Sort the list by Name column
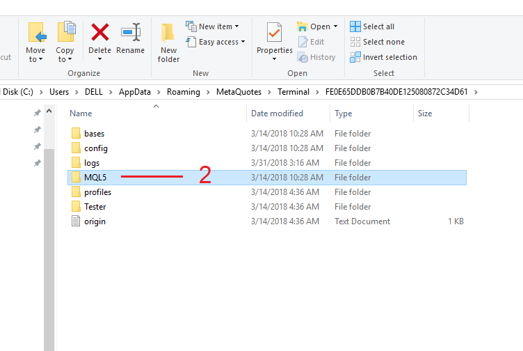Viewport: 523px width, 351px height. (x=81, y=114)
